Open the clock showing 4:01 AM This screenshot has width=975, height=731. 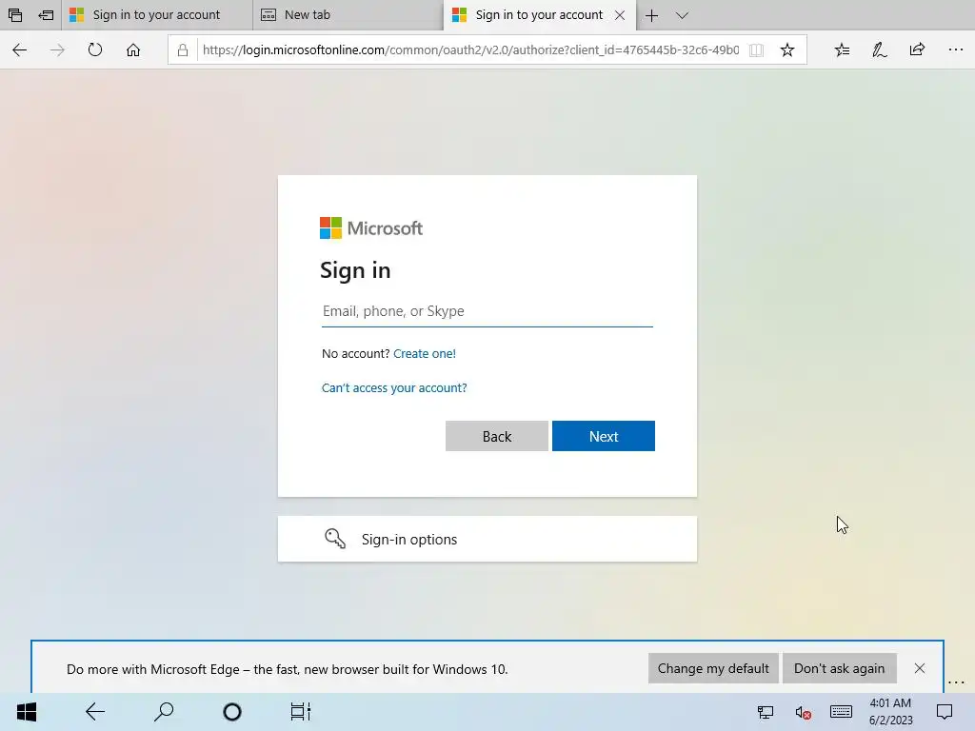890,712
